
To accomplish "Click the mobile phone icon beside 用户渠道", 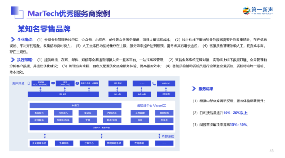I will pos(28,83).
